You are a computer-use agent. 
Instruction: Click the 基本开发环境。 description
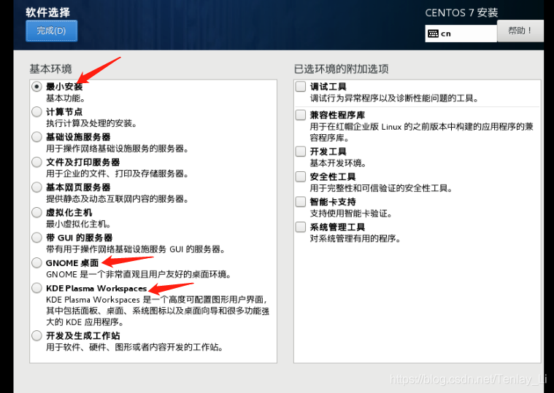pyautogui.click(x=338, y=163)
